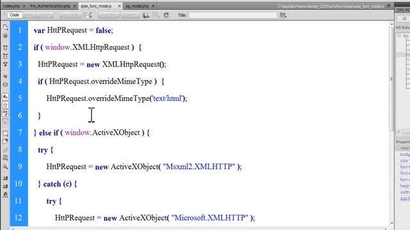Click line number 12 in gutter
The width and height of the screenshot is (410, 230).
(x=18, y=217)
